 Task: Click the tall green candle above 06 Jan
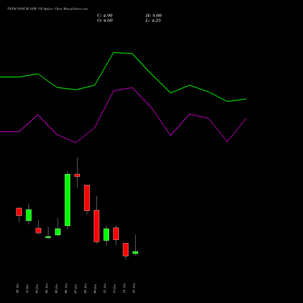coord(67,200)
